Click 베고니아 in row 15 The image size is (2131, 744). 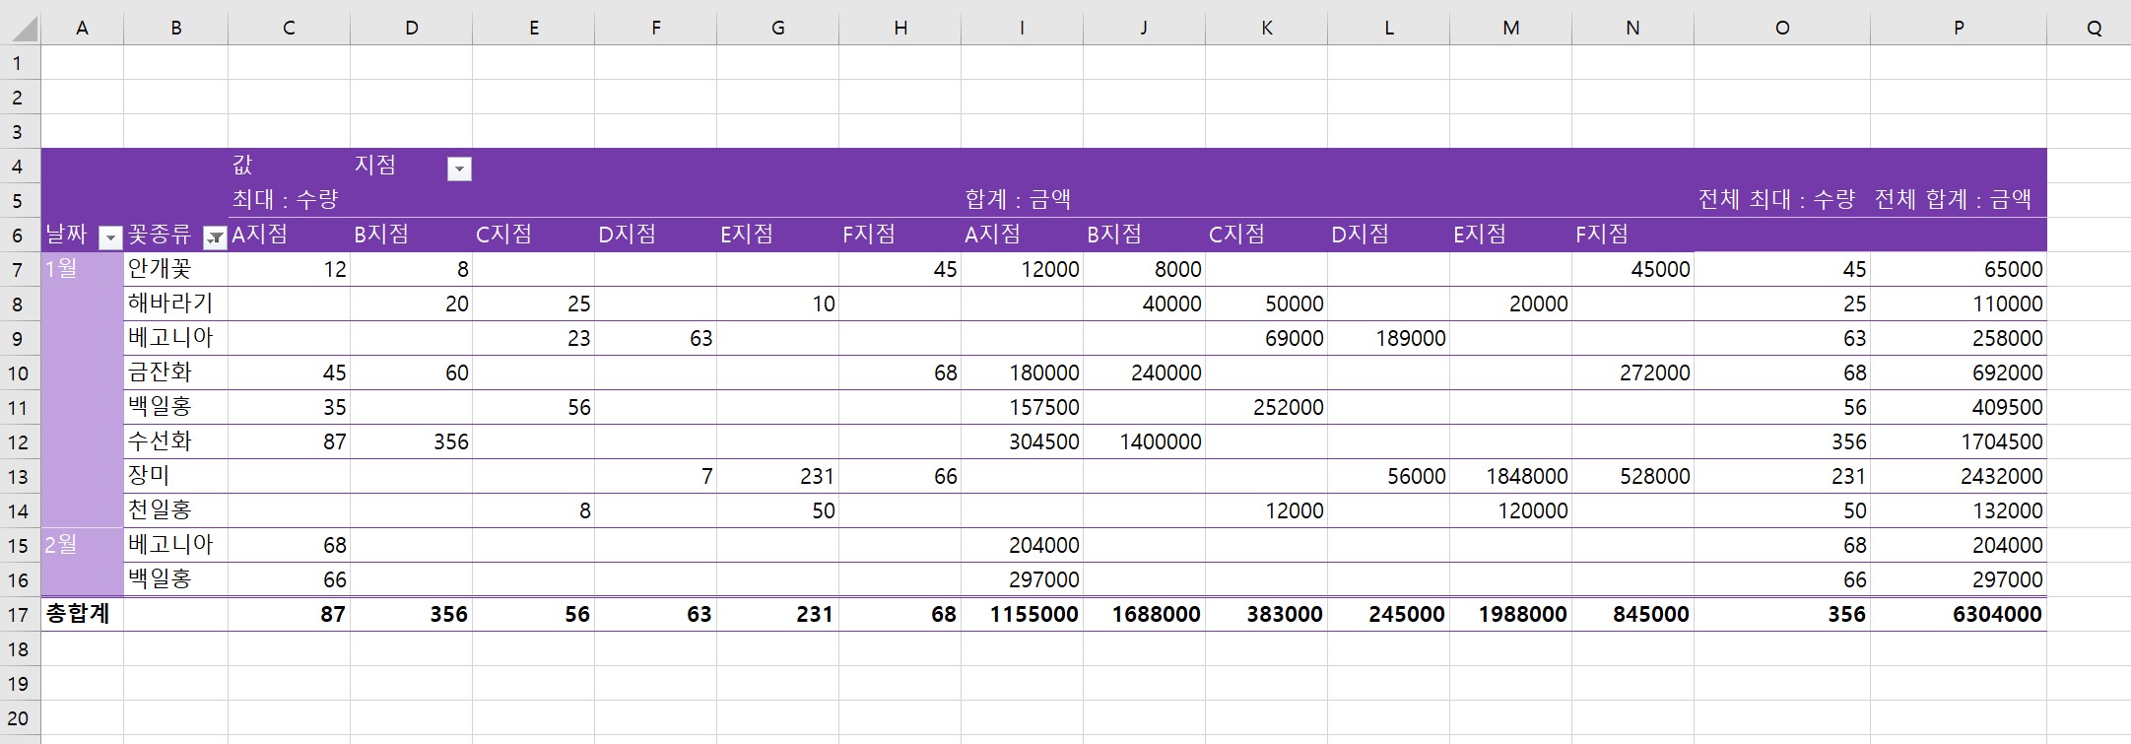[x=176, y=545]
